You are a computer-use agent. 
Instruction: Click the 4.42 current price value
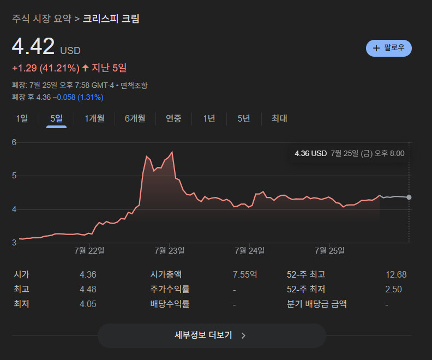pos(33,46)
